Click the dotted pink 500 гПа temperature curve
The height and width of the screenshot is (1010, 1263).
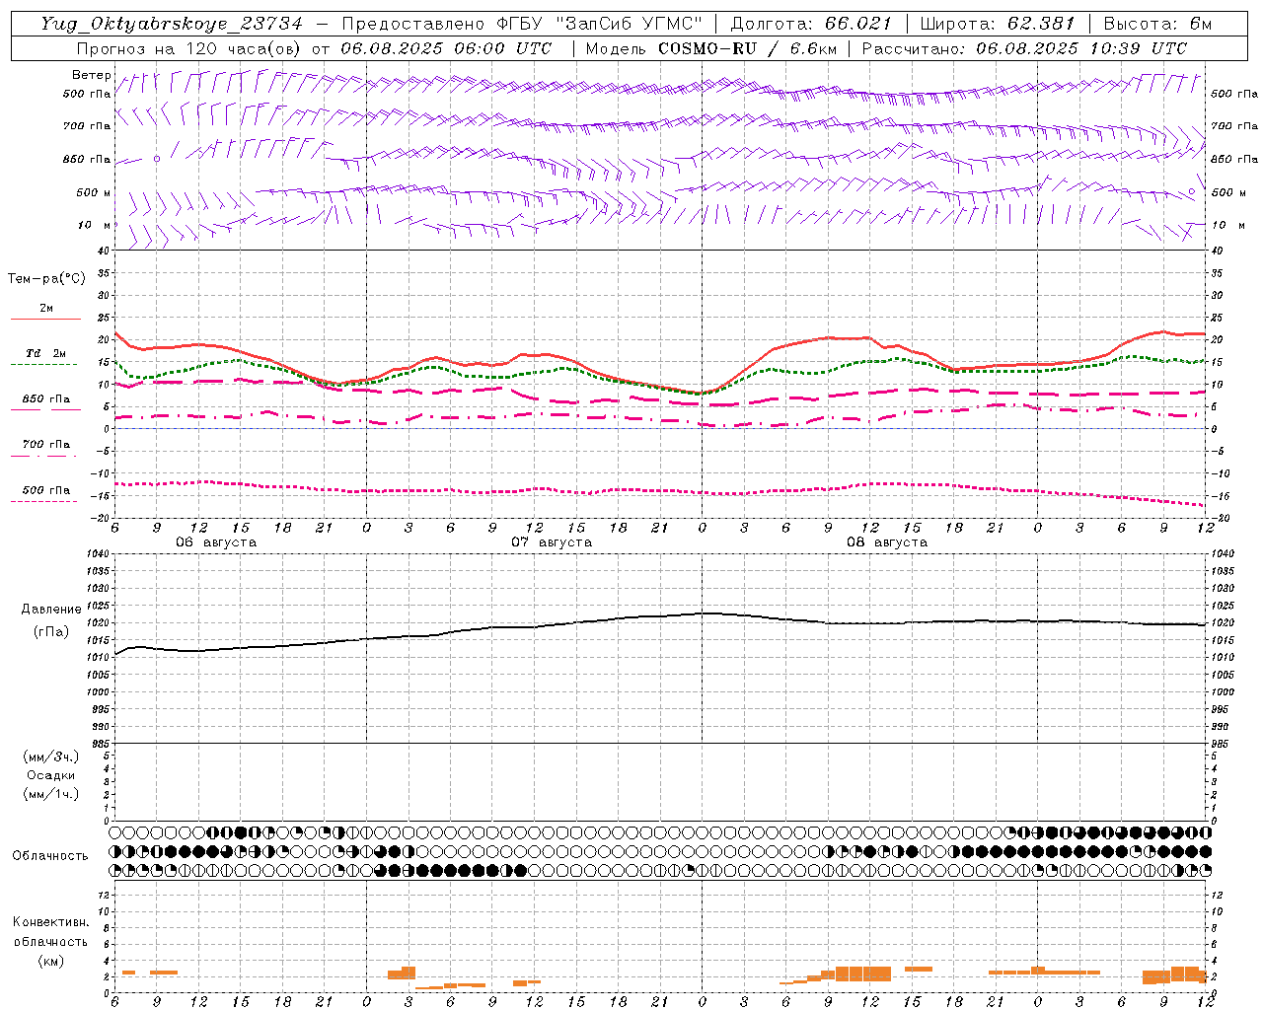(659, 490)
